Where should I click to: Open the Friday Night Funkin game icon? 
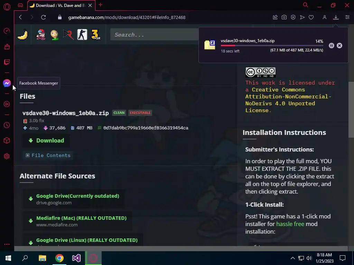pyautogui.click(x=41, y=35)
